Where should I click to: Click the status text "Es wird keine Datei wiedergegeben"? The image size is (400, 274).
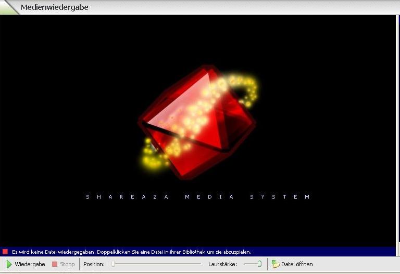tap(54, 252)
